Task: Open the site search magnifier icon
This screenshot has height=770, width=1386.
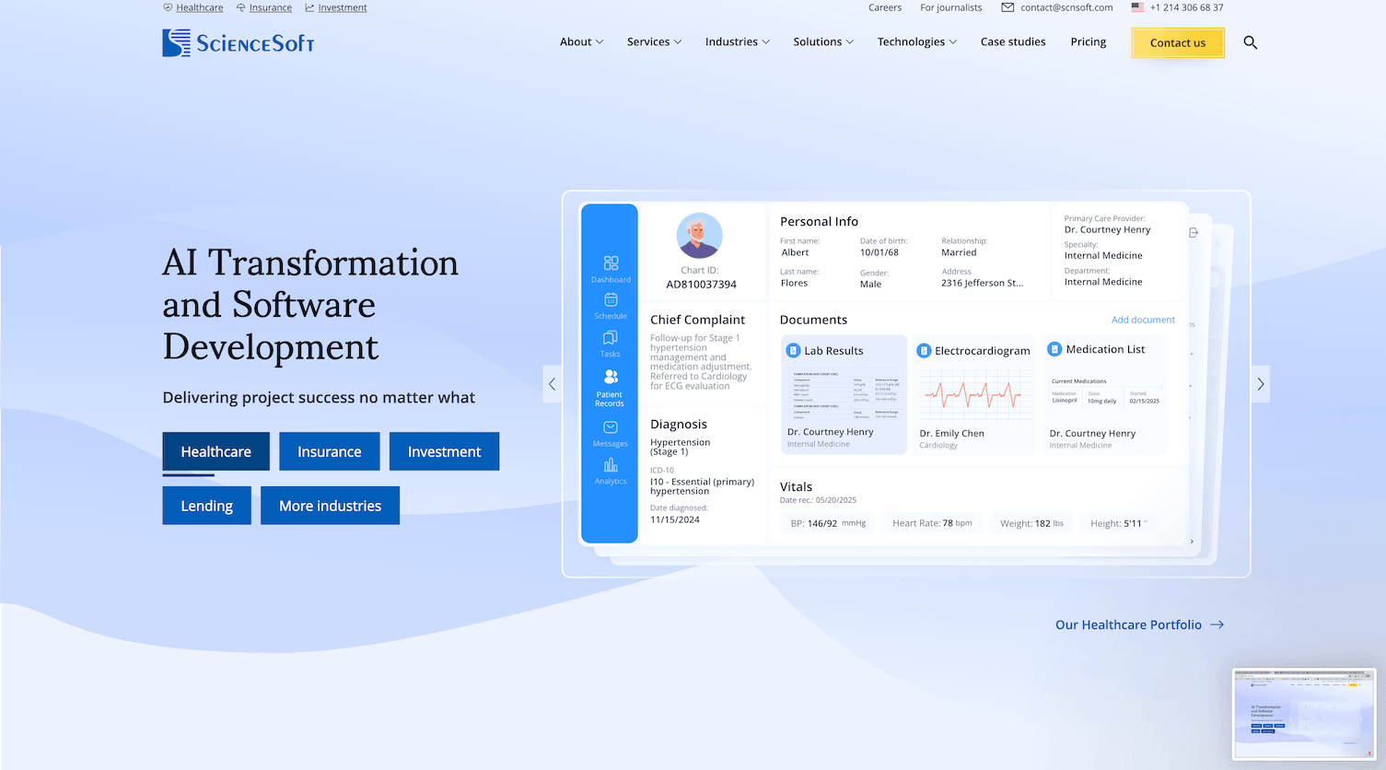Action: pos(1250,42)
